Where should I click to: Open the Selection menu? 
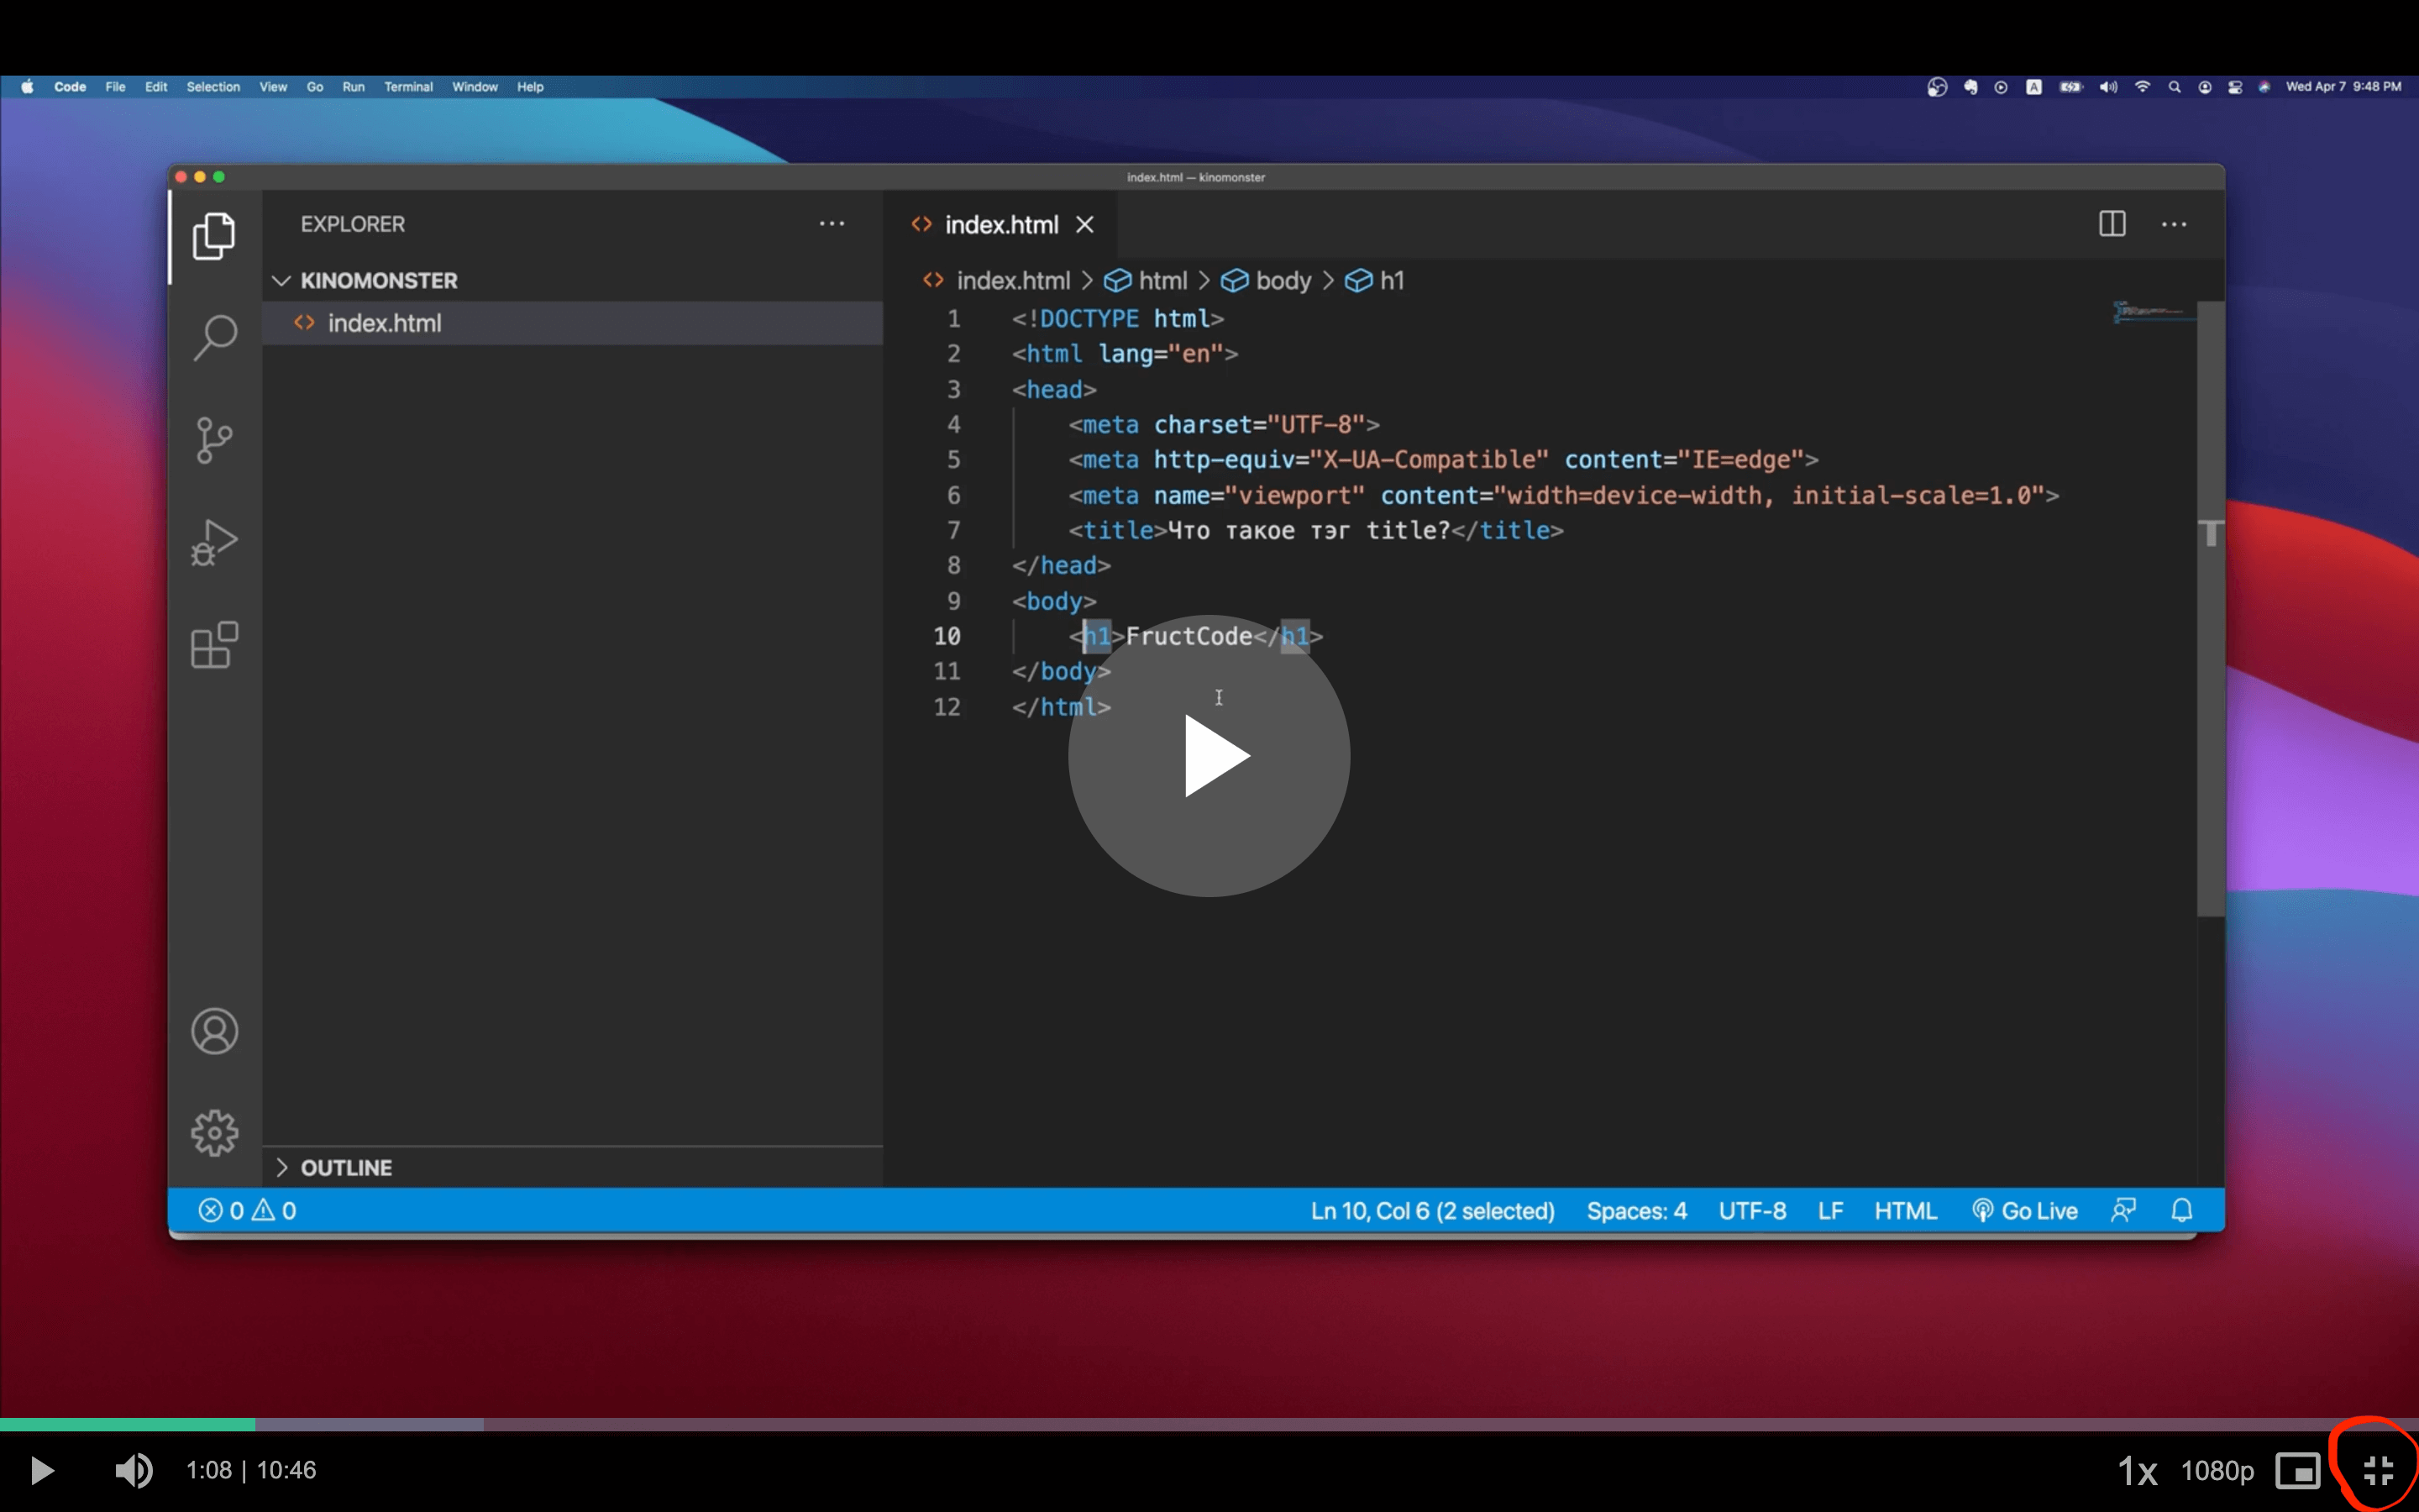[x=213, y=87]
